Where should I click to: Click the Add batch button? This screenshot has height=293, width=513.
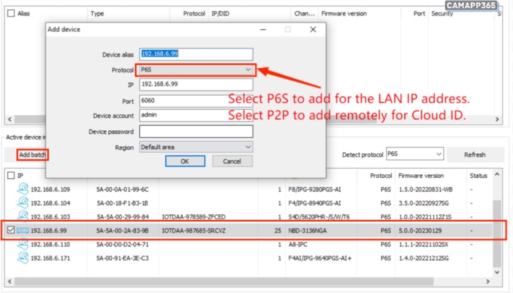point(33,155)
